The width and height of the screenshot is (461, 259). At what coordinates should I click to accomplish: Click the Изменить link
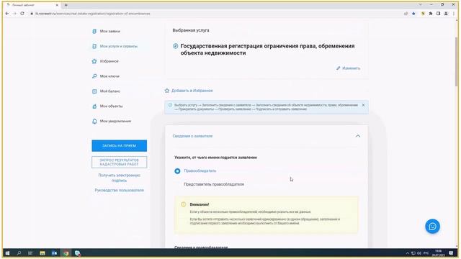tap(351, 68)
